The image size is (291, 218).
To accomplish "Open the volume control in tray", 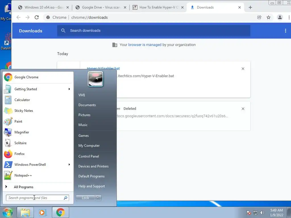I will coord(262,213).
